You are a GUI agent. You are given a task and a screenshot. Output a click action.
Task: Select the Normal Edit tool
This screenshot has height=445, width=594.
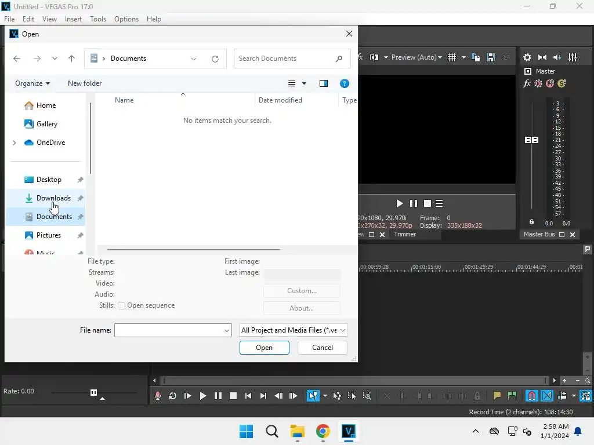pos(313,396)
